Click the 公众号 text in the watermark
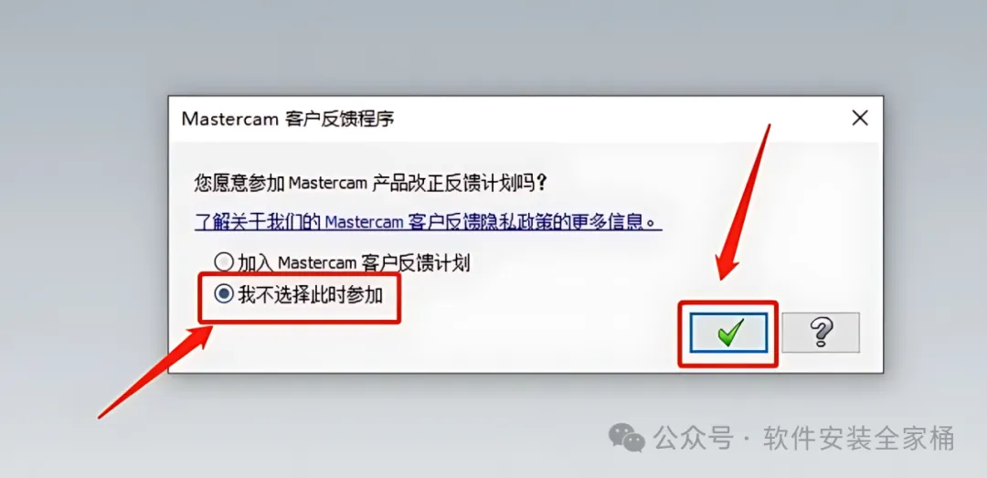The height and width of the screenshot is (478, 987). point(693,438)
